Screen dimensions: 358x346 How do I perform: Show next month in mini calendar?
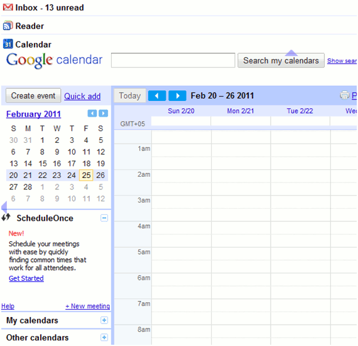[x=103, y=113]
